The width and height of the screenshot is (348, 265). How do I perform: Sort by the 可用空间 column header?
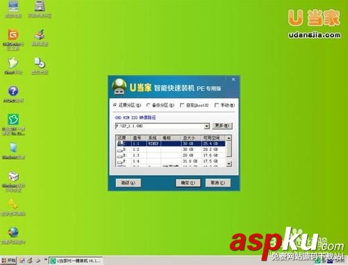[x=213, y=138]
